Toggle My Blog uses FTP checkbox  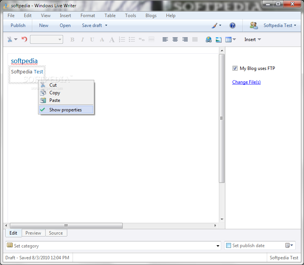(x=235, y=68)
